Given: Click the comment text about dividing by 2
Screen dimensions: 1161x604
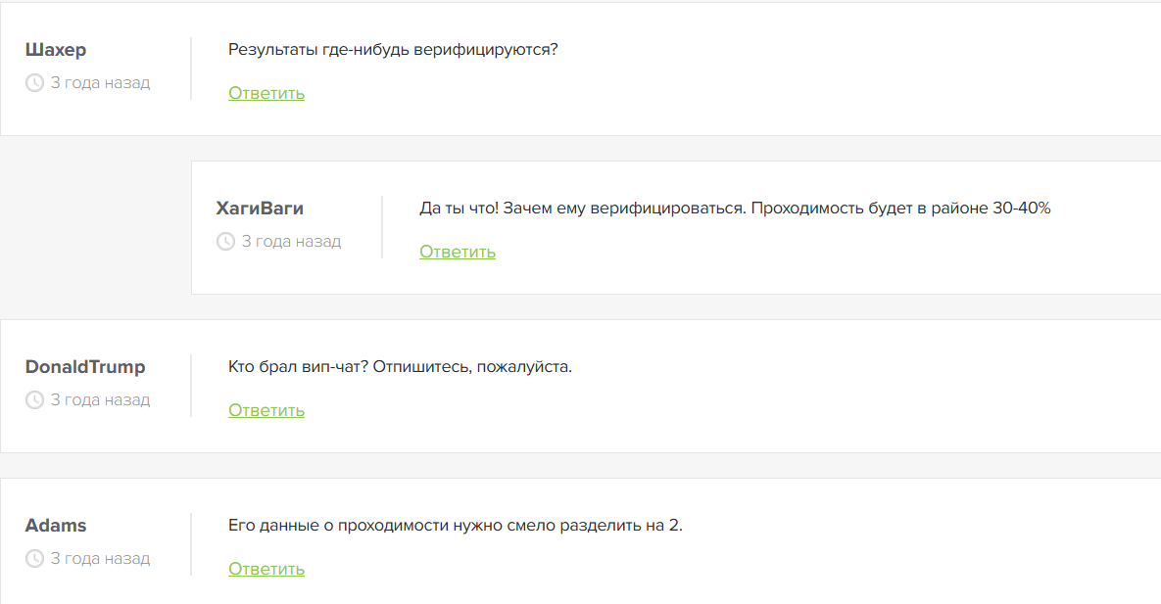Looking at the screenshot, I should pos(455,525).
